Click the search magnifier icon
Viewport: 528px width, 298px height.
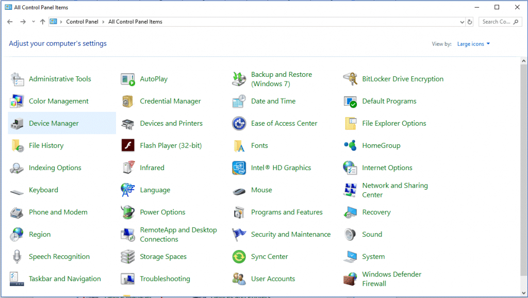[x=516, y=22]
